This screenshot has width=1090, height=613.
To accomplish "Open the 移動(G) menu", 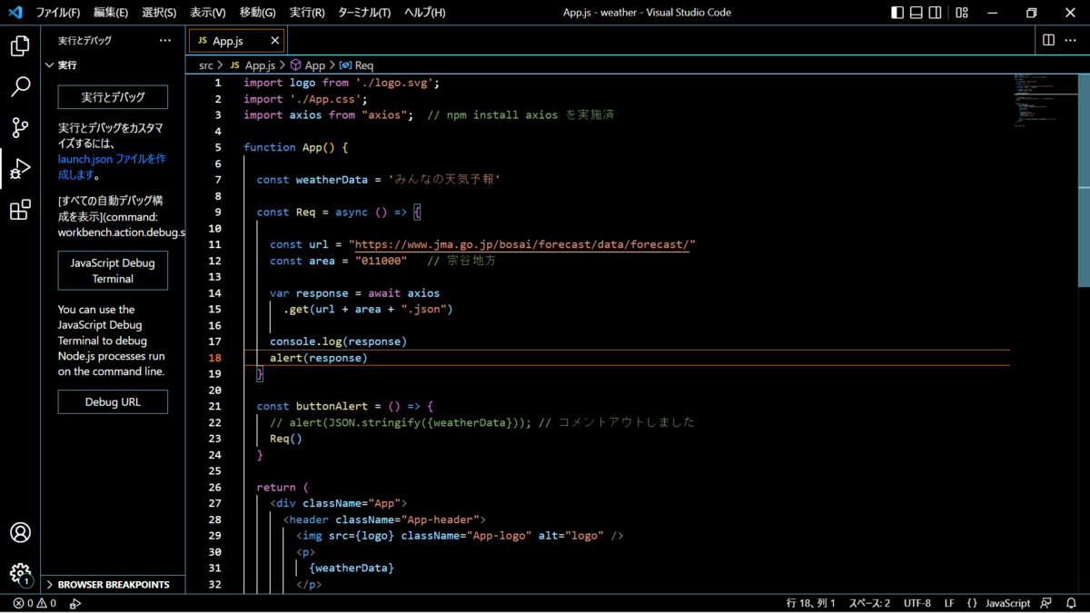I will [x=258, y=13].
